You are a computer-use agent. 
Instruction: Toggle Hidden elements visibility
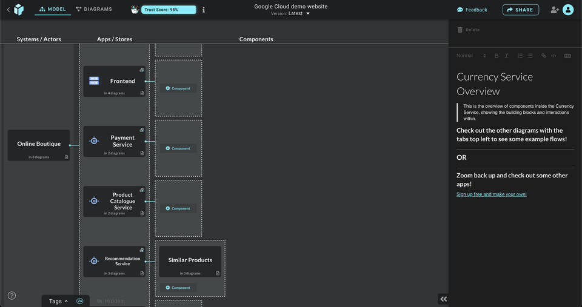point(110,301)
